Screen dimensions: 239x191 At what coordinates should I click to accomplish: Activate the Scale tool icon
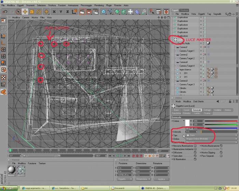click(x=32, y=12)
